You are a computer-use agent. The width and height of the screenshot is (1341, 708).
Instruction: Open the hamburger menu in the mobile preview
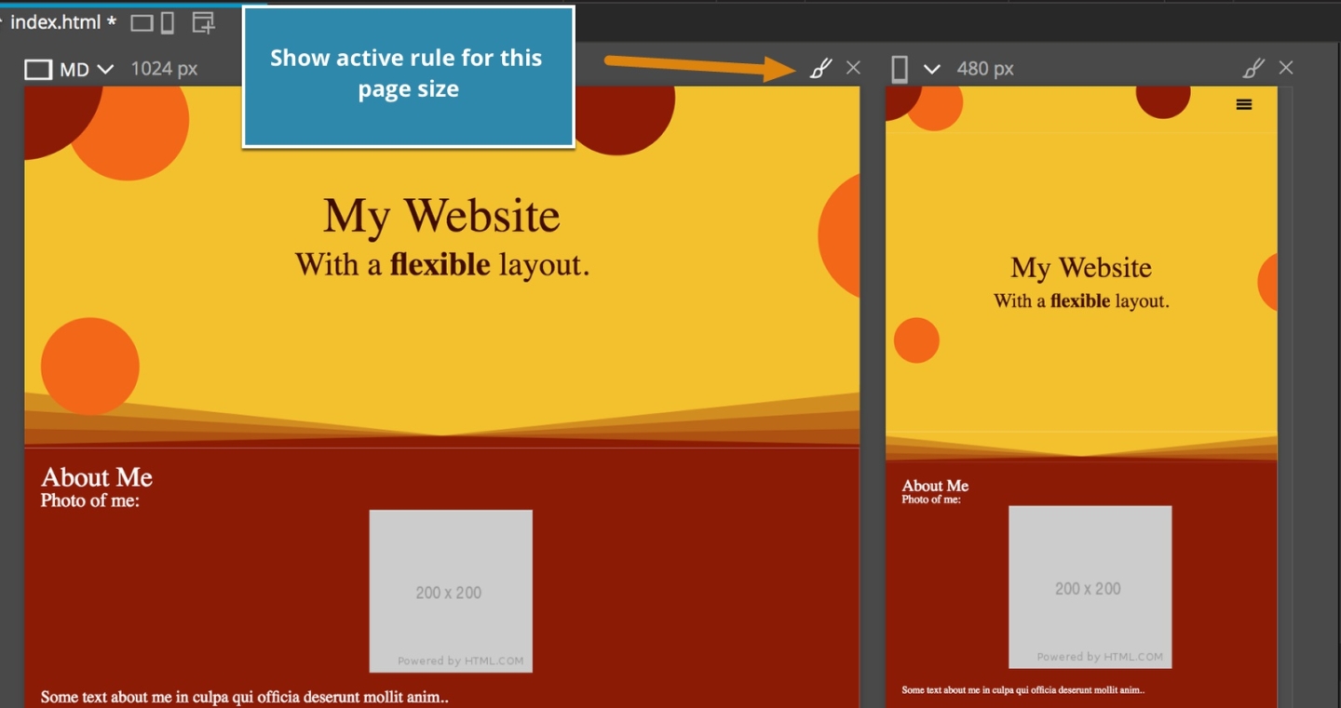click(1244, 104)
